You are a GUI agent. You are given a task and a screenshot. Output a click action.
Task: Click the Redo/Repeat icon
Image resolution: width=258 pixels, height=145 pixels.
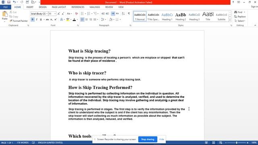[22, 2]
